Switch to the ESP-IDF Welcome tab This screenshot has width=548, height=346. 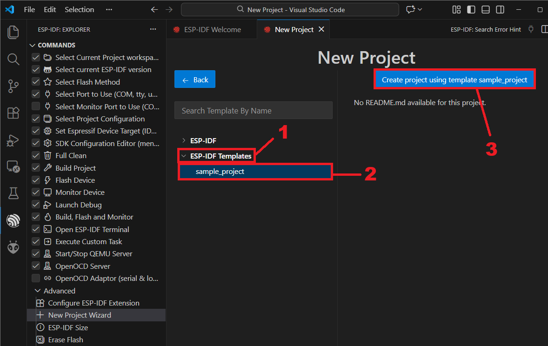point(212,30)
